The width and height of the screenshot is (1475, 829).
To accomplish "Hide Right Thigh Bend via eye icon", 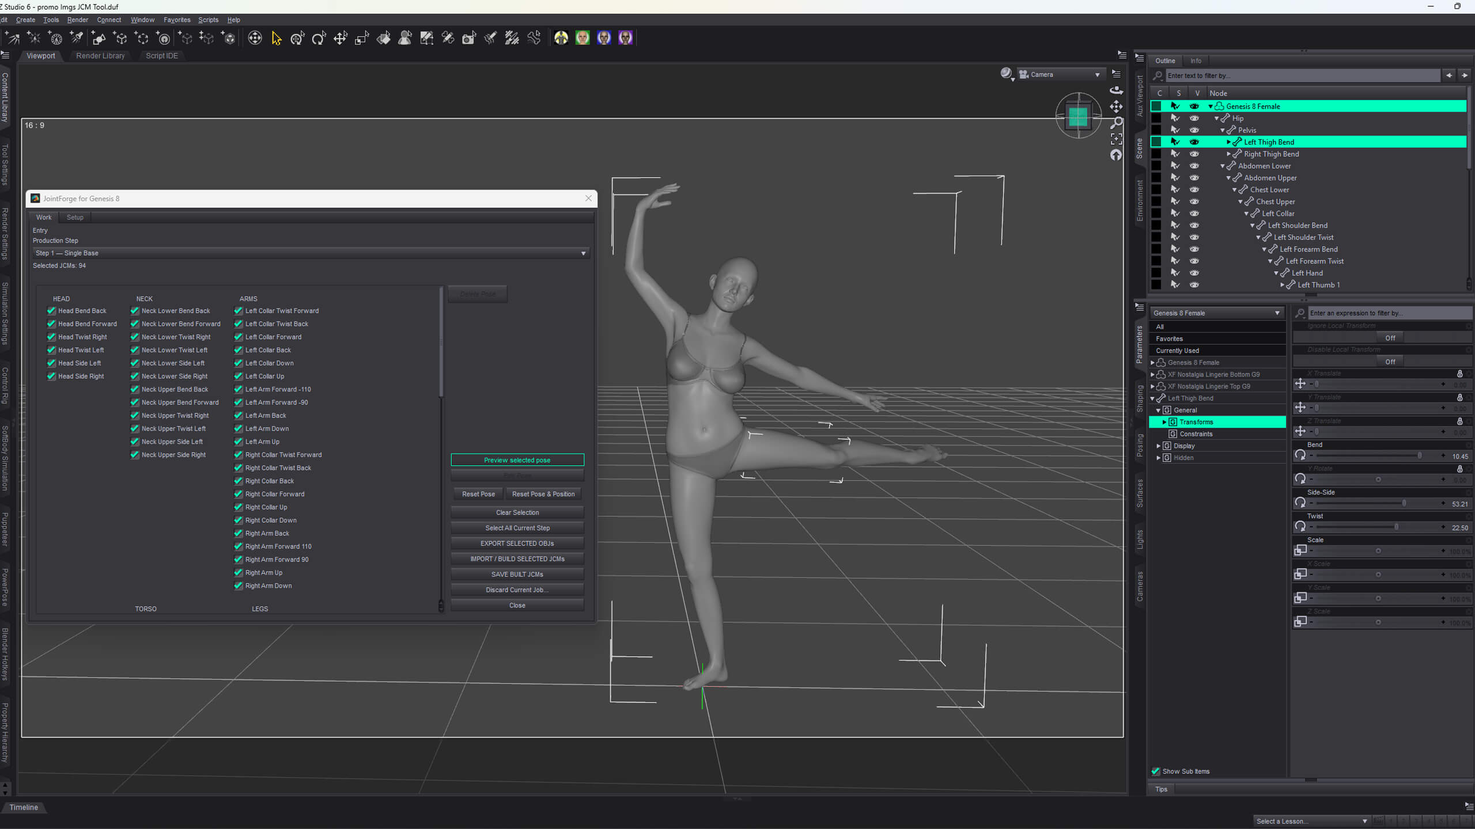I will click(x=1194, y=154).
